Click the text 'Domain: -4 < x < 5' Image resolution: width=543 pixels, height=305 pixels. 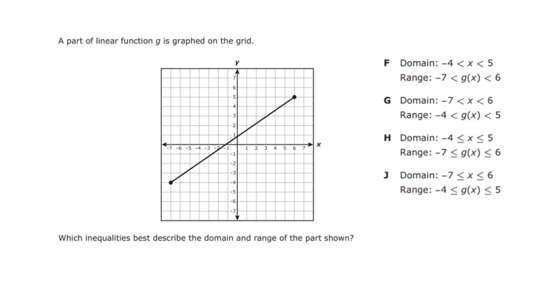446,63
